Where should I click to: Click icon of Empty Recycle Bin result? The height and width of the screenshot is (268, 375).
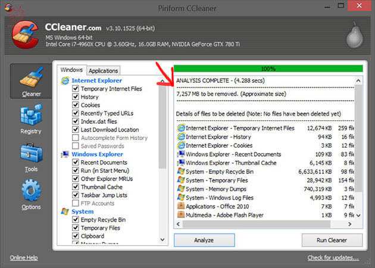coord(181,172)
